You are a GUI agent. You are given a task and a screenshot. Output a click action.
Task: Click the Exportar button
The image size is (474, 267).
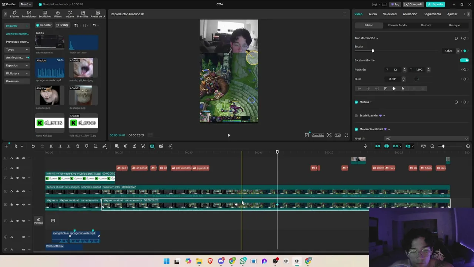click(x=435, y=4)
